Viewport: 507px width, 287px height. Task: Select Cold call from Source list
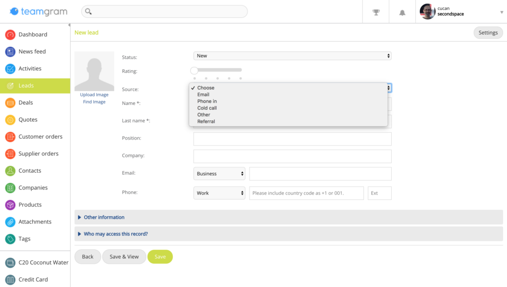point(207,108)
